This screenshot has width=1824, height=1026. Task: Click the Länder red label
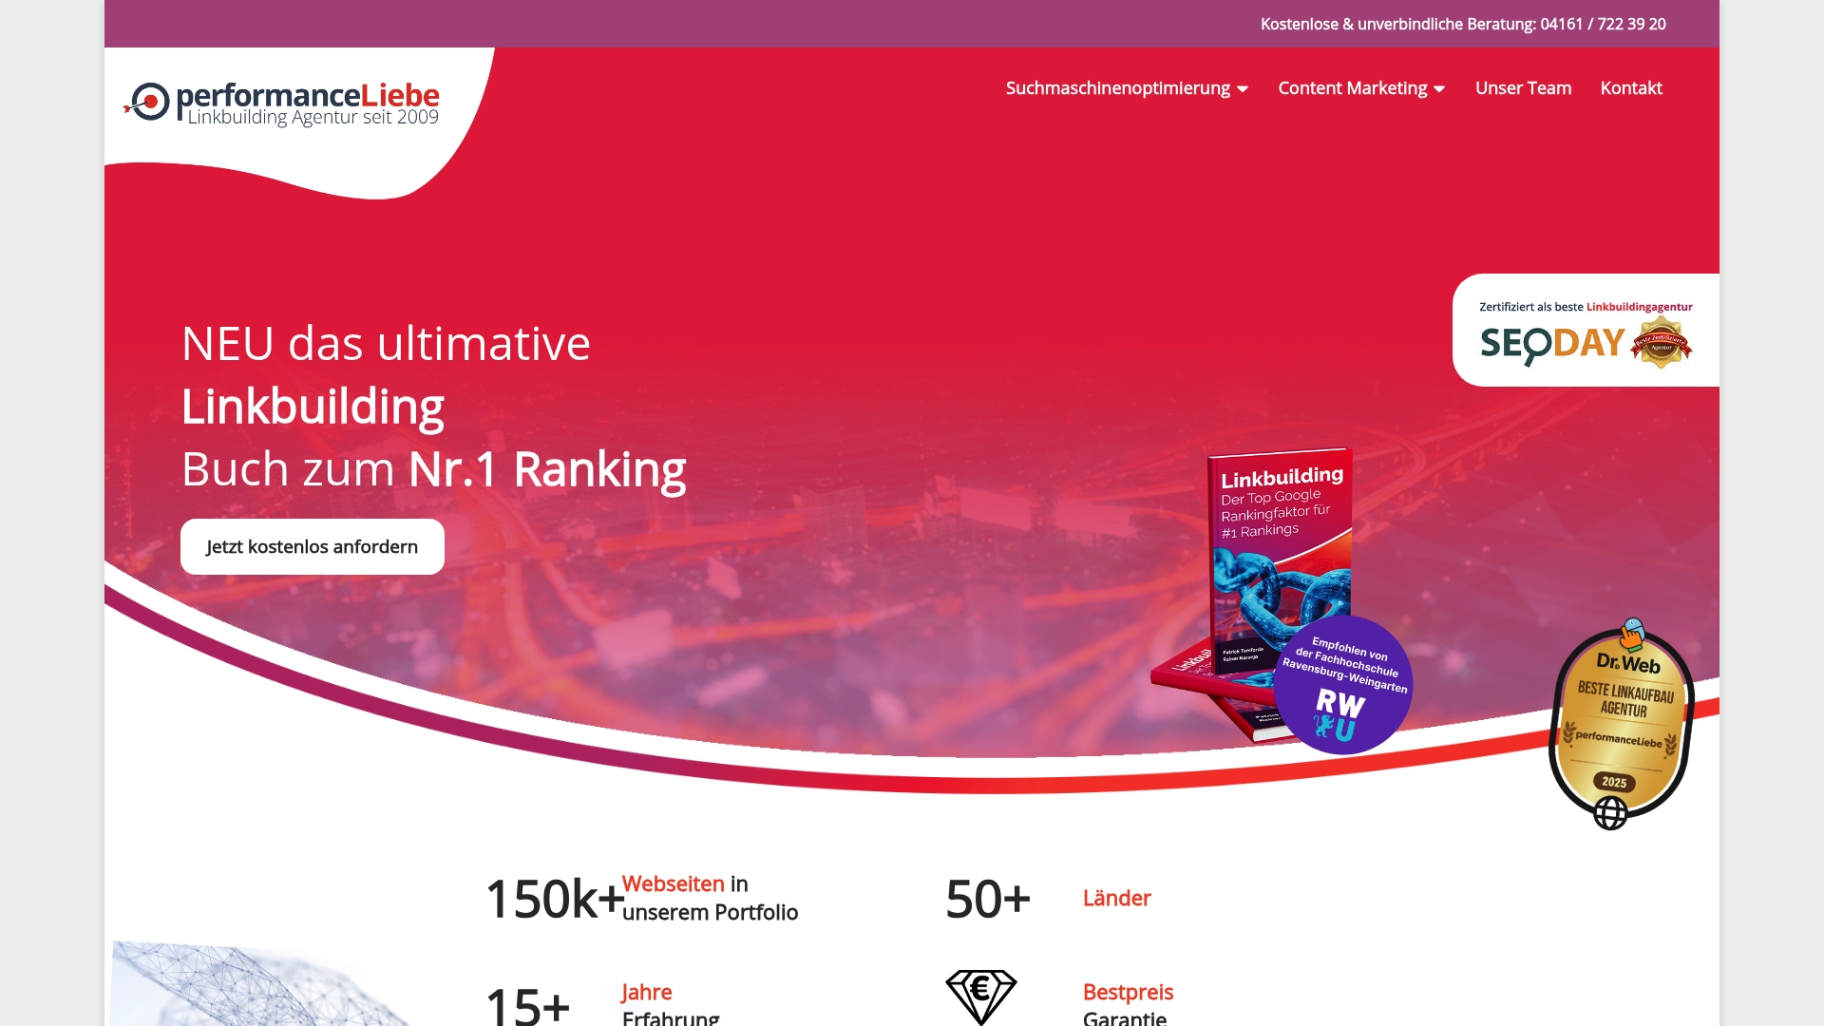[x=1116, y=899]
